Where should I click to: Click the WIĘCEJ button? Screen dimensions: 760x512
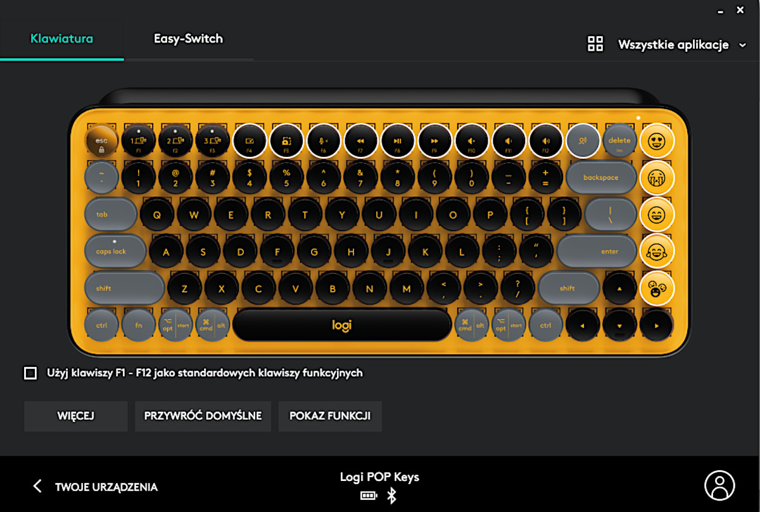coord(76,416)
